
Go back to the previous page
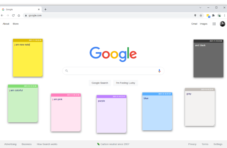click(2, 15)
